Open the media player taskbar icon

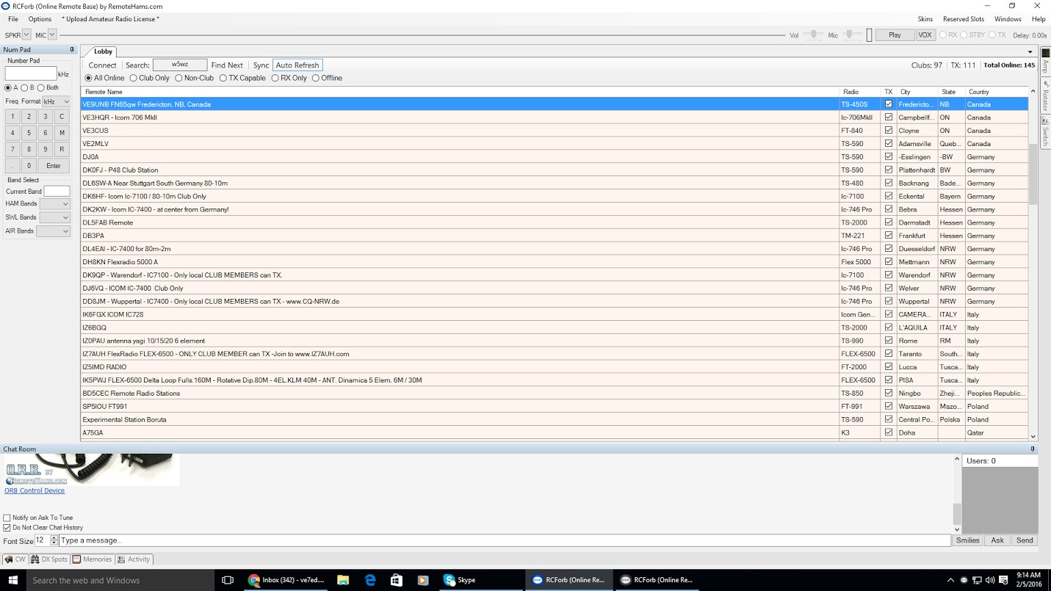point(423,580)
